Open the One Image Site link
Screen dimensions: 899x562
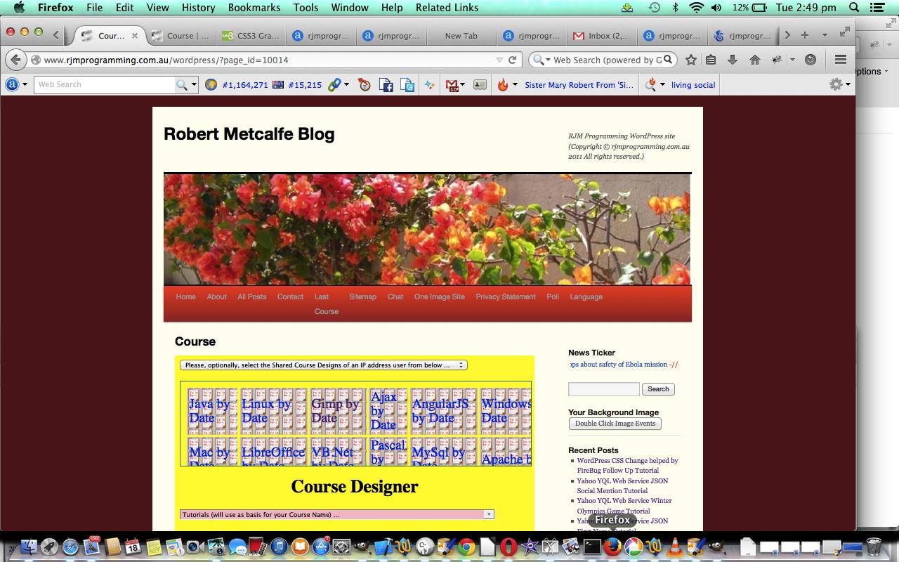439,296
